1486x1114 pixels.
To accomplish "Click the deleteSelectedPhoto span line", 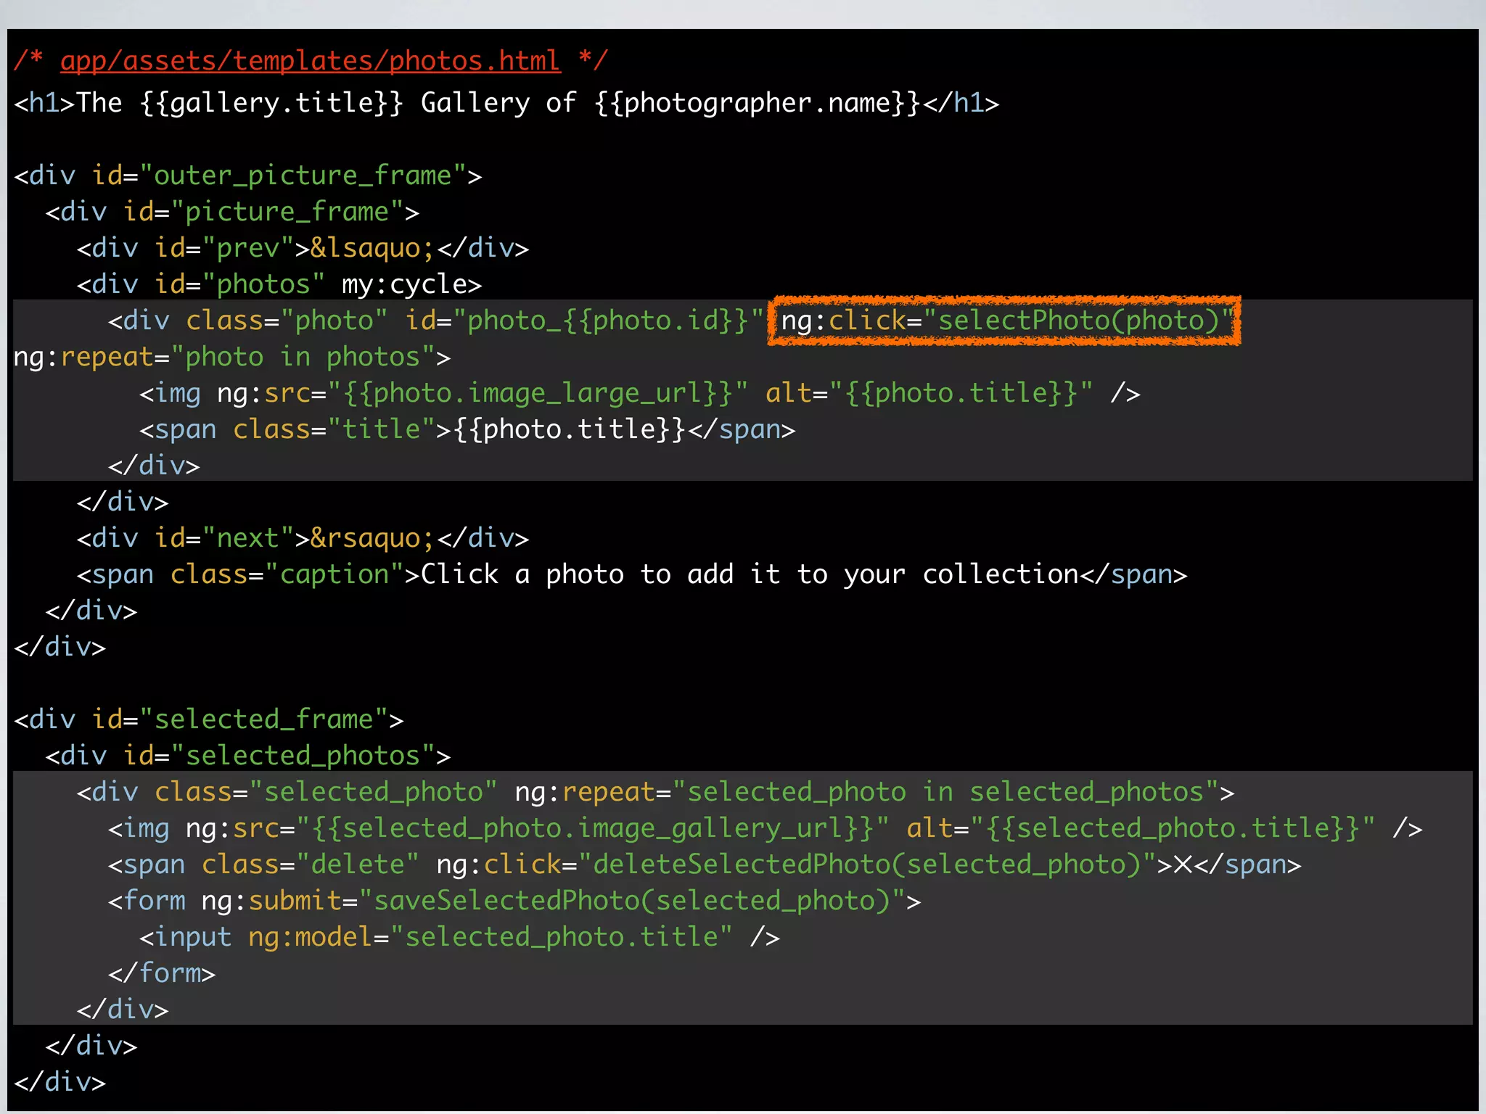I will [704, 865].
